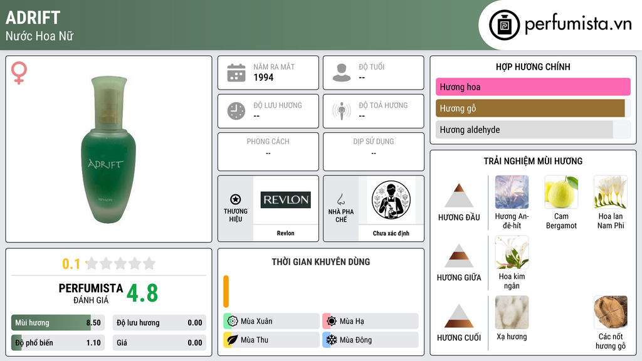Select the Mùa Đông season label

(355, 340)
